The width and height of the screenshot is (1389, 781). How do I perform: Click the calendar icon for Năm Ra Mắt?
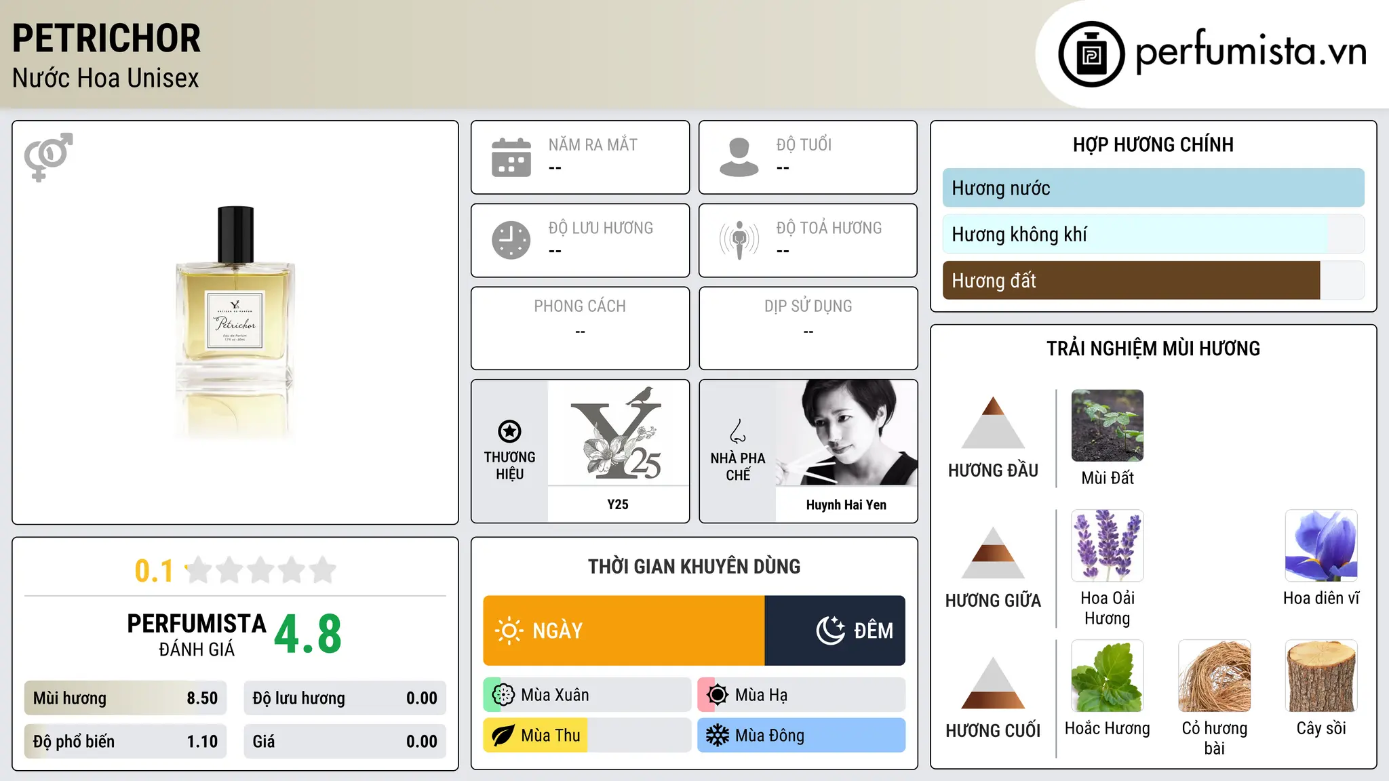pos(511,157)
